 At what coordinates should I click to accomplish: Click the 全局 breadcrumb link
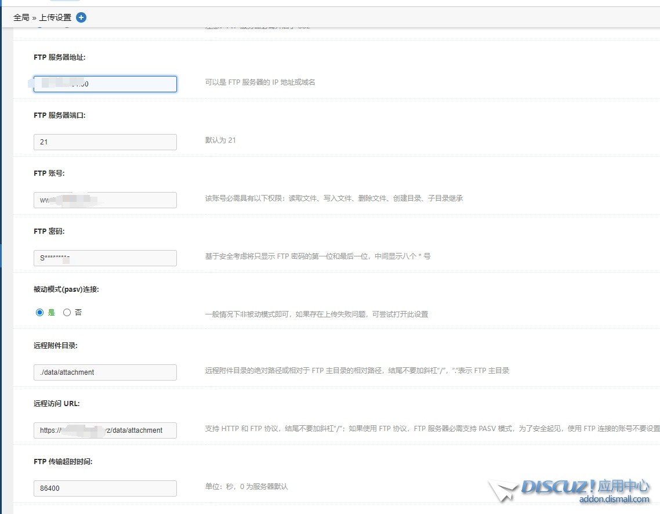[21, 17]
